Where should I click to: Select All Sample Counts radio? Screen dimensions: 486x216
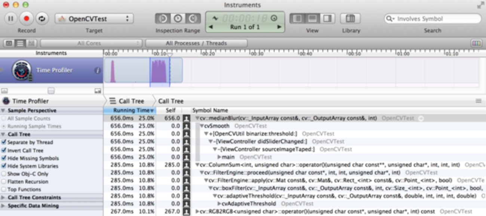pos(4,118)
